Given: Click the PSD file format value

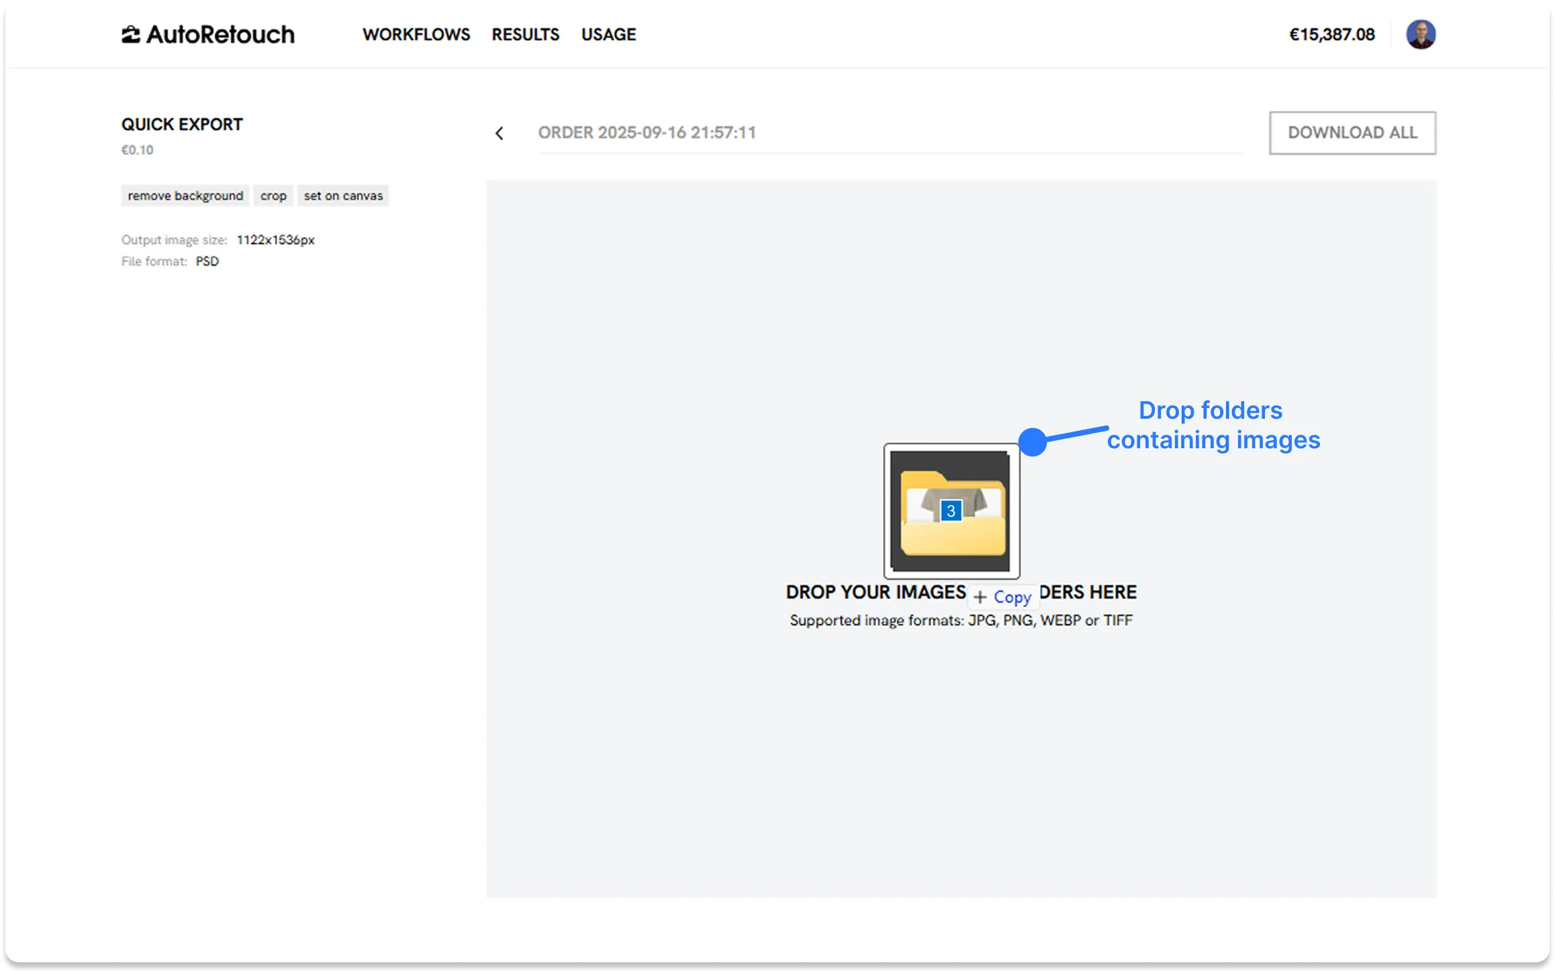Looking at the screenshot, I should point(207,261).
